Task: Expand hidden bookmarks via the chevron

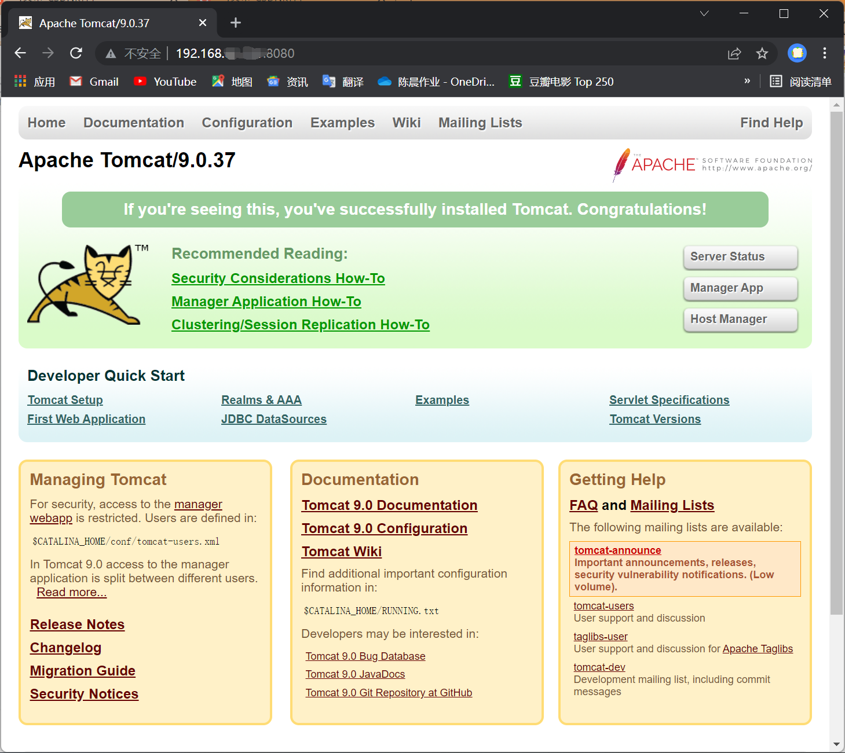Action: click(747, 81)
